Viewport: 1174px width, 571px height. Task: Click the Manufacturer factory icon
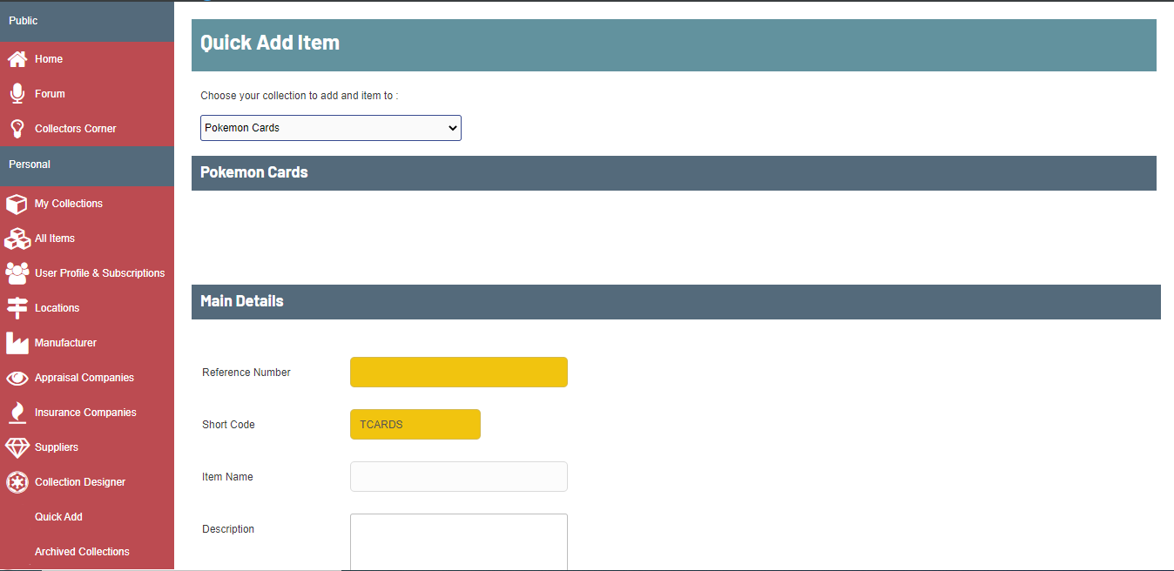point(17,343)
